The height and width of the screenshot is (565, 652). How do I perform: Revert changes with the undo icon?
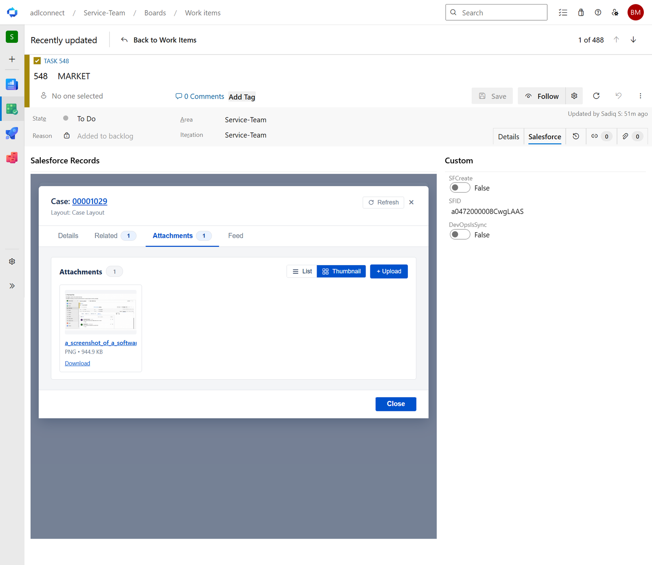[x=618, y=96]
